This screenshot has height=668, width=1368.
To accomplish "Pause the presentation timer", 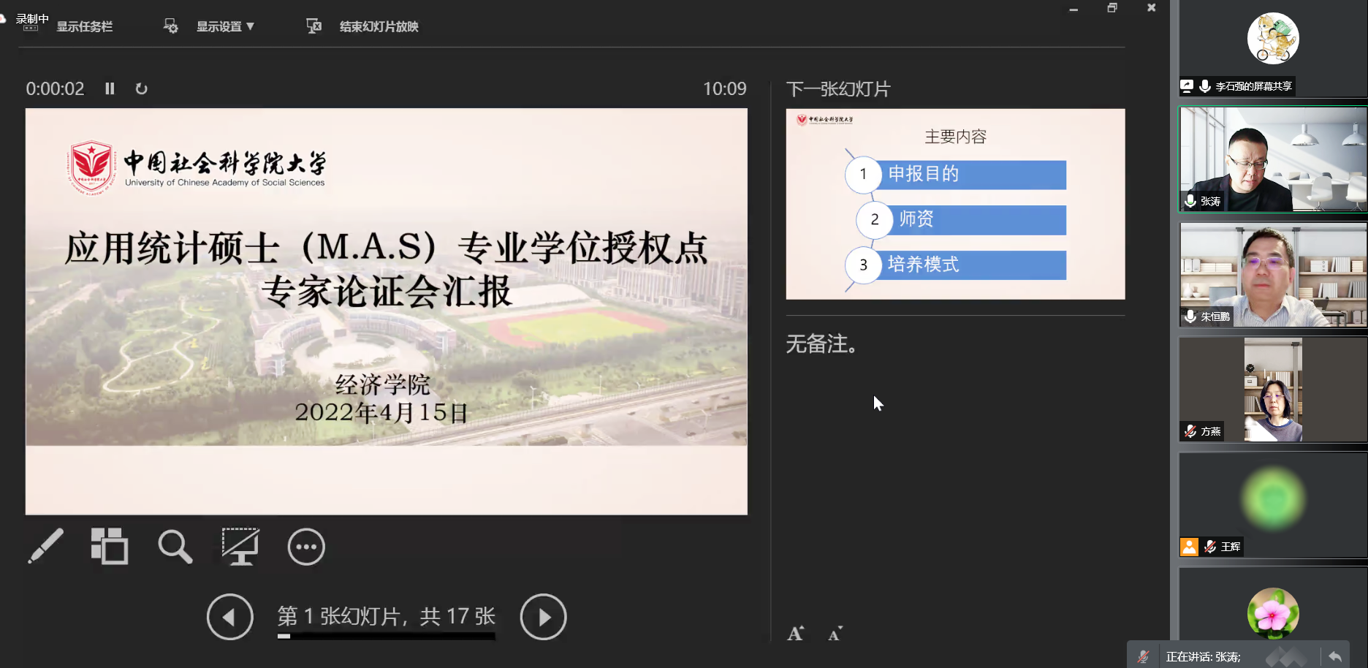I will coord(110,88).
